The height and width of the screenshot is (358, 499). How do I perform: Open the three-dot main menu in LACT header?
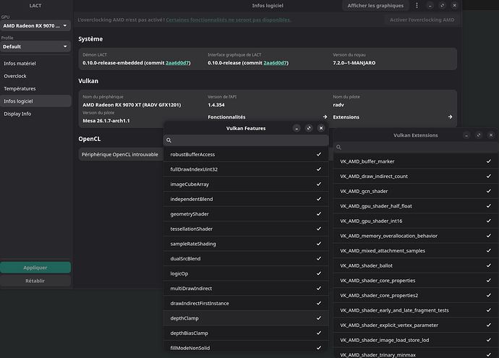pyautogui.click(x=417, y=5)
